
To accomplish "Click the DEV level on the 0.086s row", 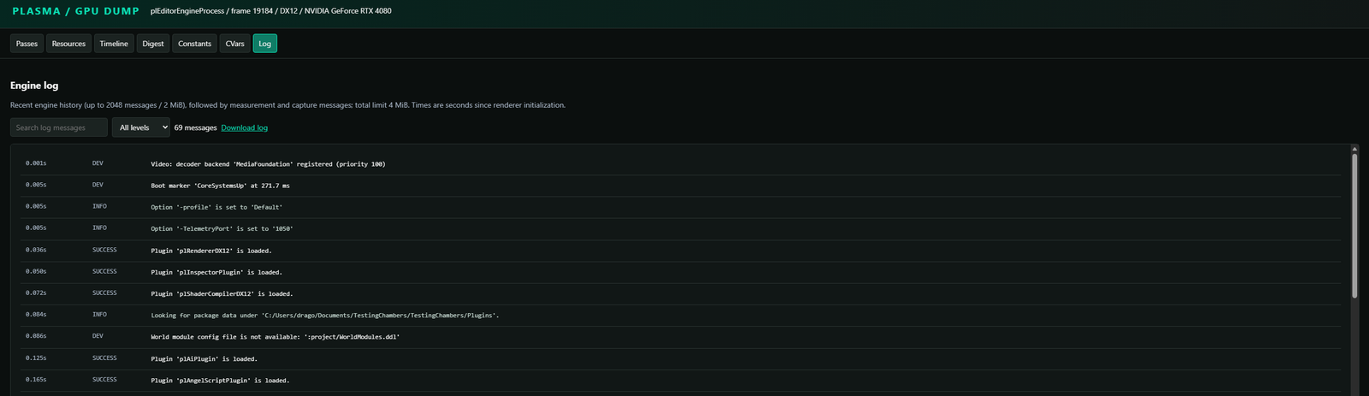I will click(x=98, y=336).
